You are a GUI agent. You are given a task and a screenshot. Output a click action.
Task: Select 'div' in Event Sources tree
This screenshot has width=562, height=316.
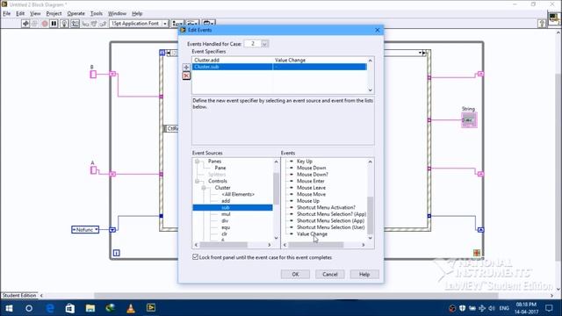click(225, 220)
